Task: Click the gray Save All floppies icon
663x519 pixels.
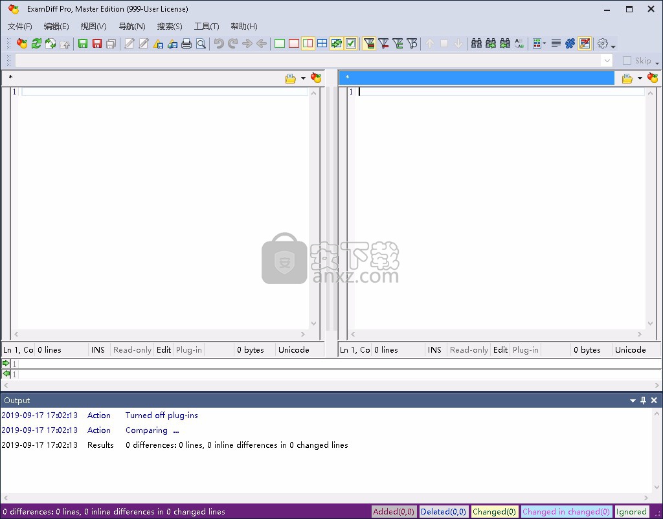Action: (x=111, y=43)
